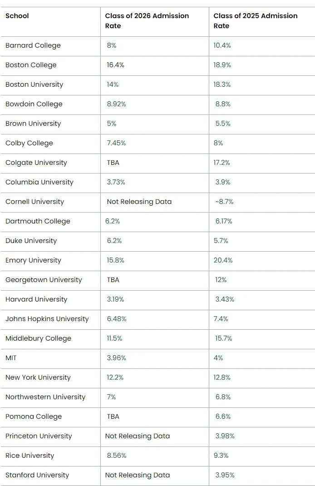Click Cornell's Not Releasing Data cell

coord(139,202)
